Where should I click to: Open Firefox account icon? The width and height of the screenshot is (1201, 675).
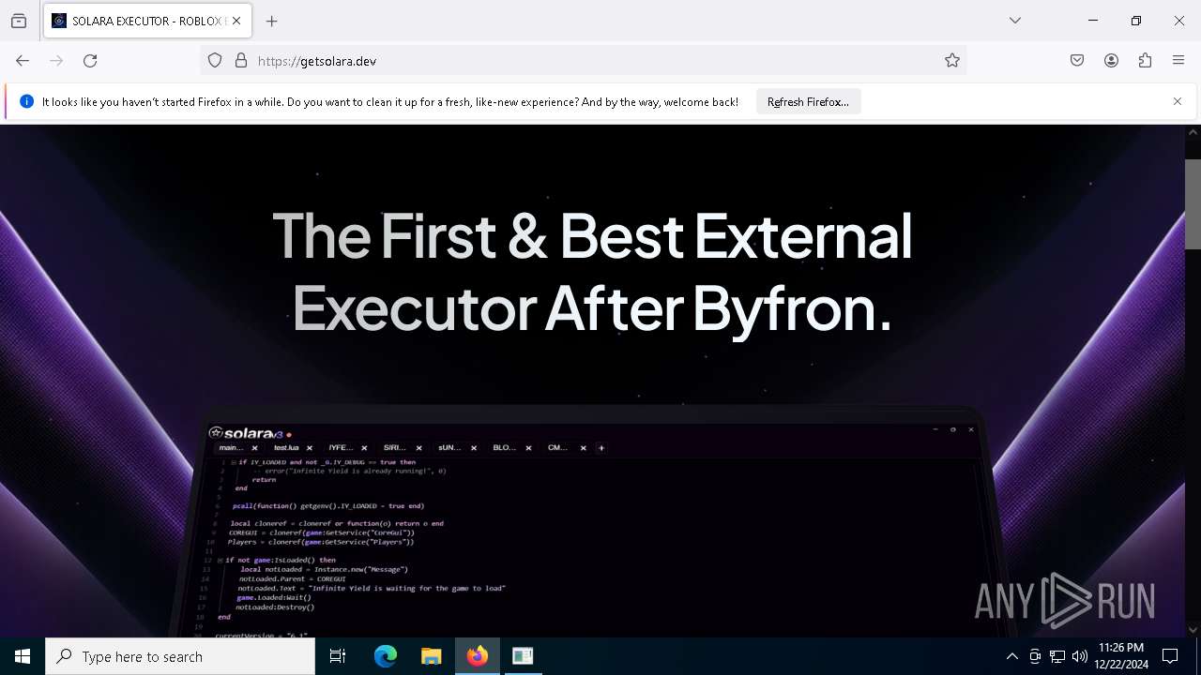(1111, 61)
